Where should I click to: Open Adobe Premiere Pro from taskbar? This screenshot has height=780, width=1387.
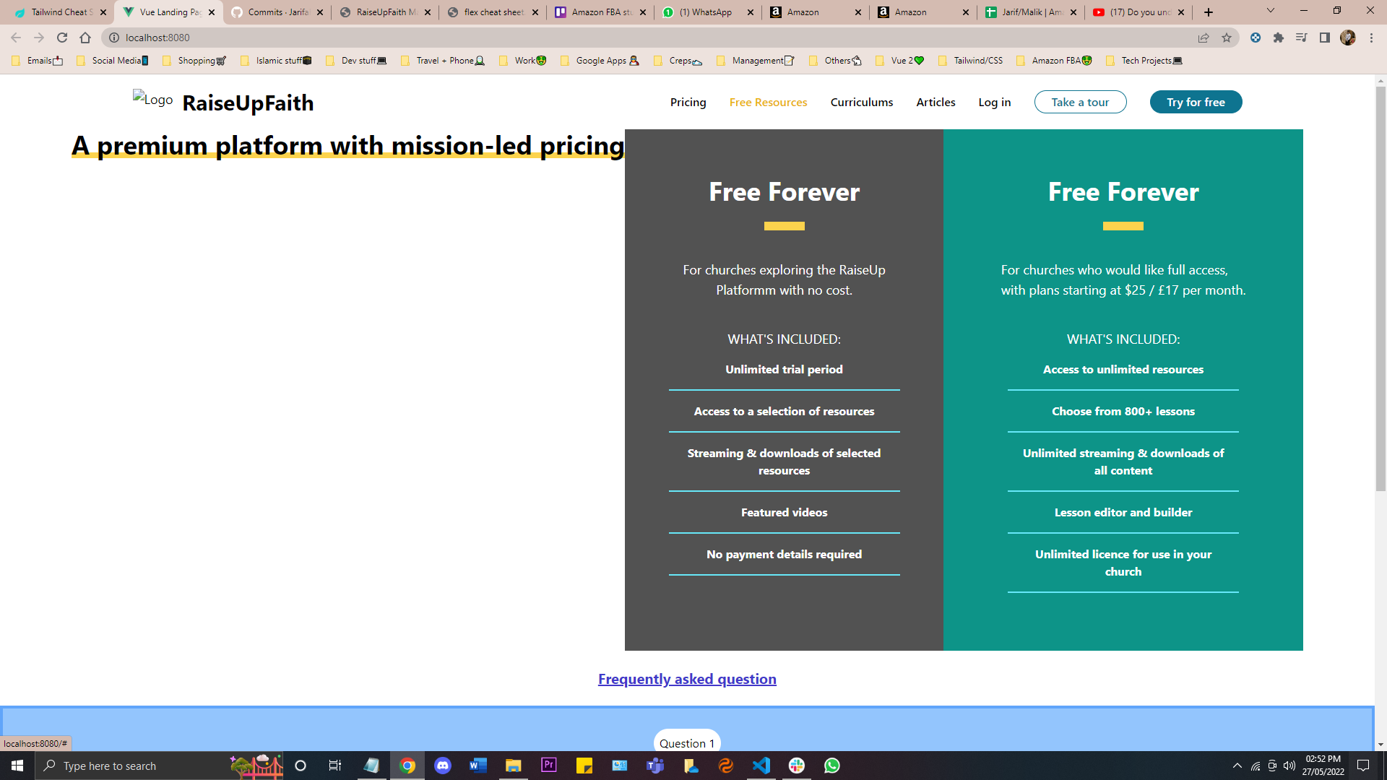(549, 766)
